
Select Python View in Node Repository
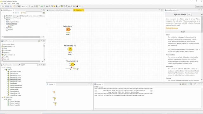click(x=13, y=84)
